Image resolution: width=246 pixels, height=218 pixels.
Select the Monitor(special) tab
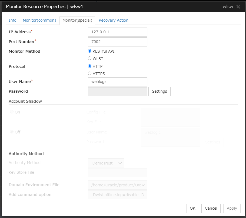click(x=77, y=20)
